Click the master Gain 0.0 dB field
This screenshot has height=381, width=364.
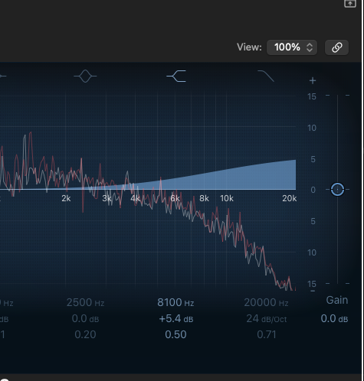click(x=334, y=319)
